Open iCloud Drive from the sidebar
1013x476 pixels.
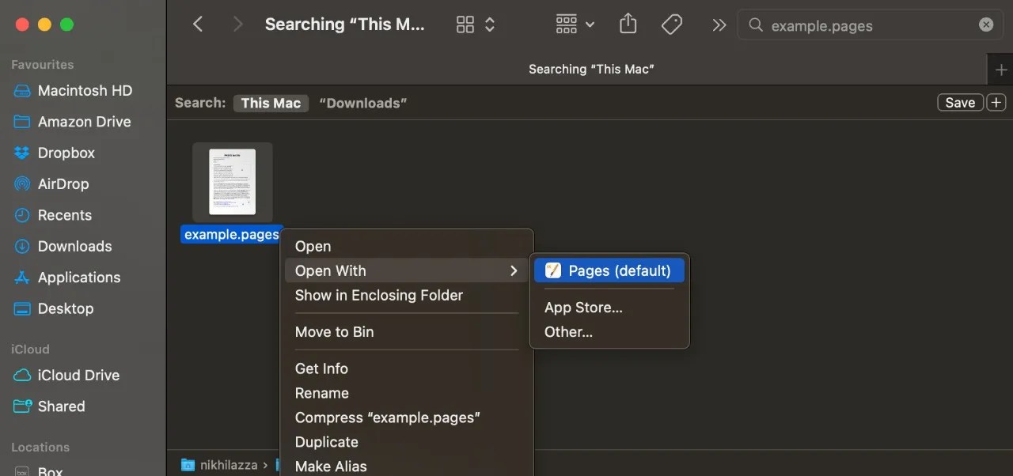(78, 375)
